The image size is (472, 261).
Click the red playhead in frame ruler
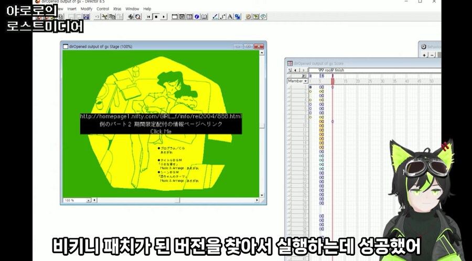click(332, 81)
